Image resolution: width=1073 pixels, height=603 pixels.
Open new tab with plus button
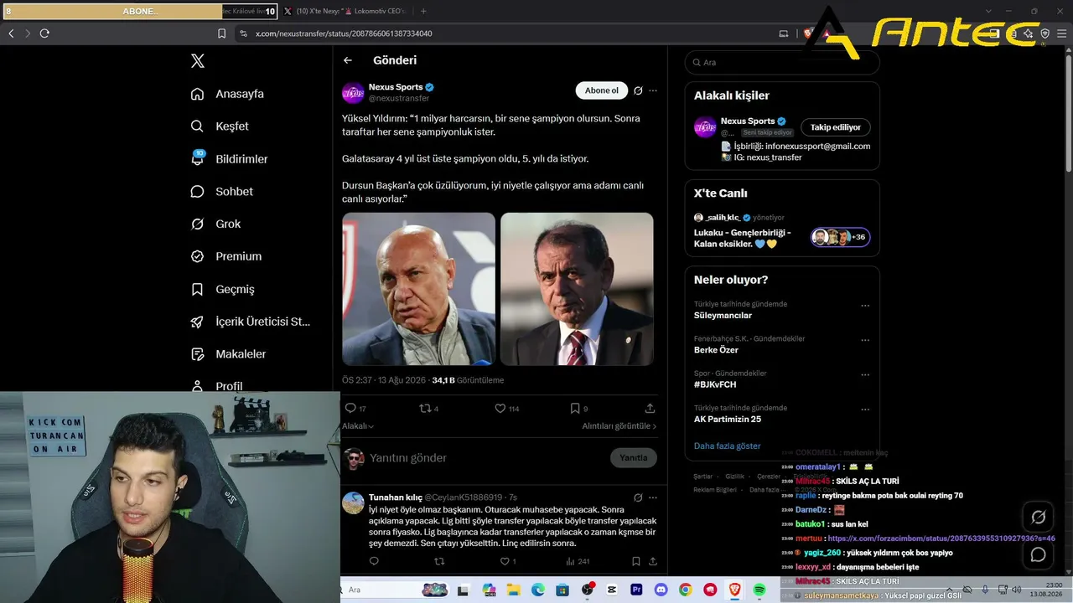pyautogui.click(x=423, y=11)
